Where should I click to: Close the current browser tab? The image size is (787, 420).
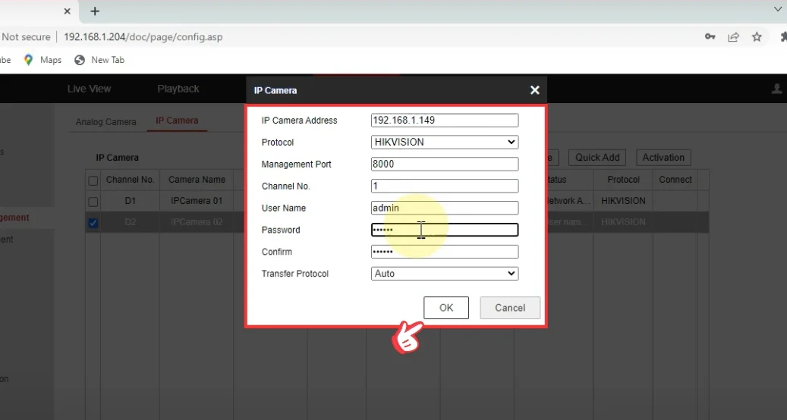click(x=68, y=11)
